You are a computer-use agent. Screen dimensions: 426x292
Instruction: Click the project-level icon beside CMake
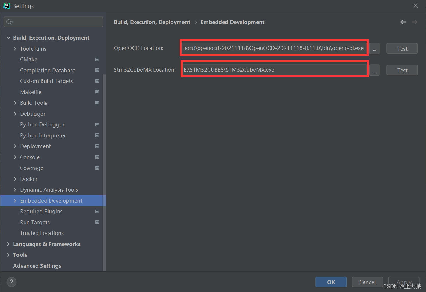coord(97,59)
